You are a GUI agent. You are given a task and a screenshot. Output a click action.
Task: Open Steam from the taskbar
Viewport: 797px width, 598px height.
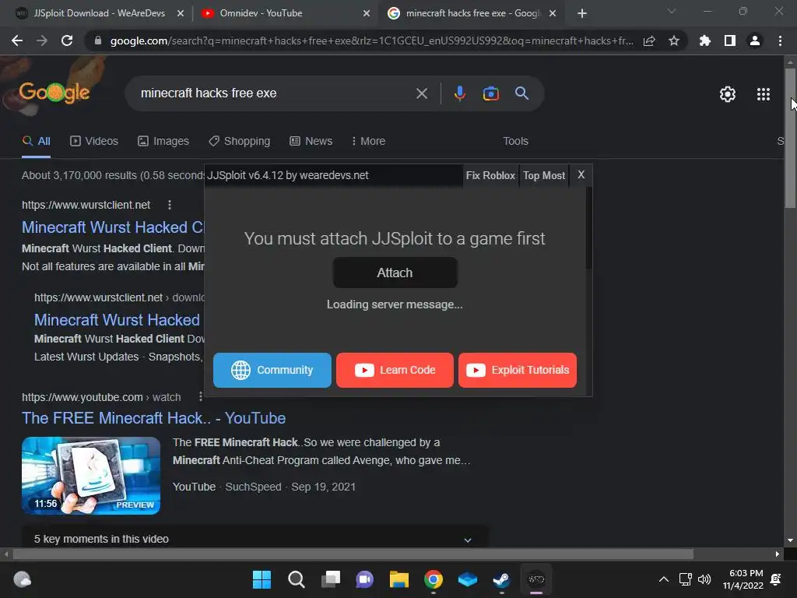point(502,579)
